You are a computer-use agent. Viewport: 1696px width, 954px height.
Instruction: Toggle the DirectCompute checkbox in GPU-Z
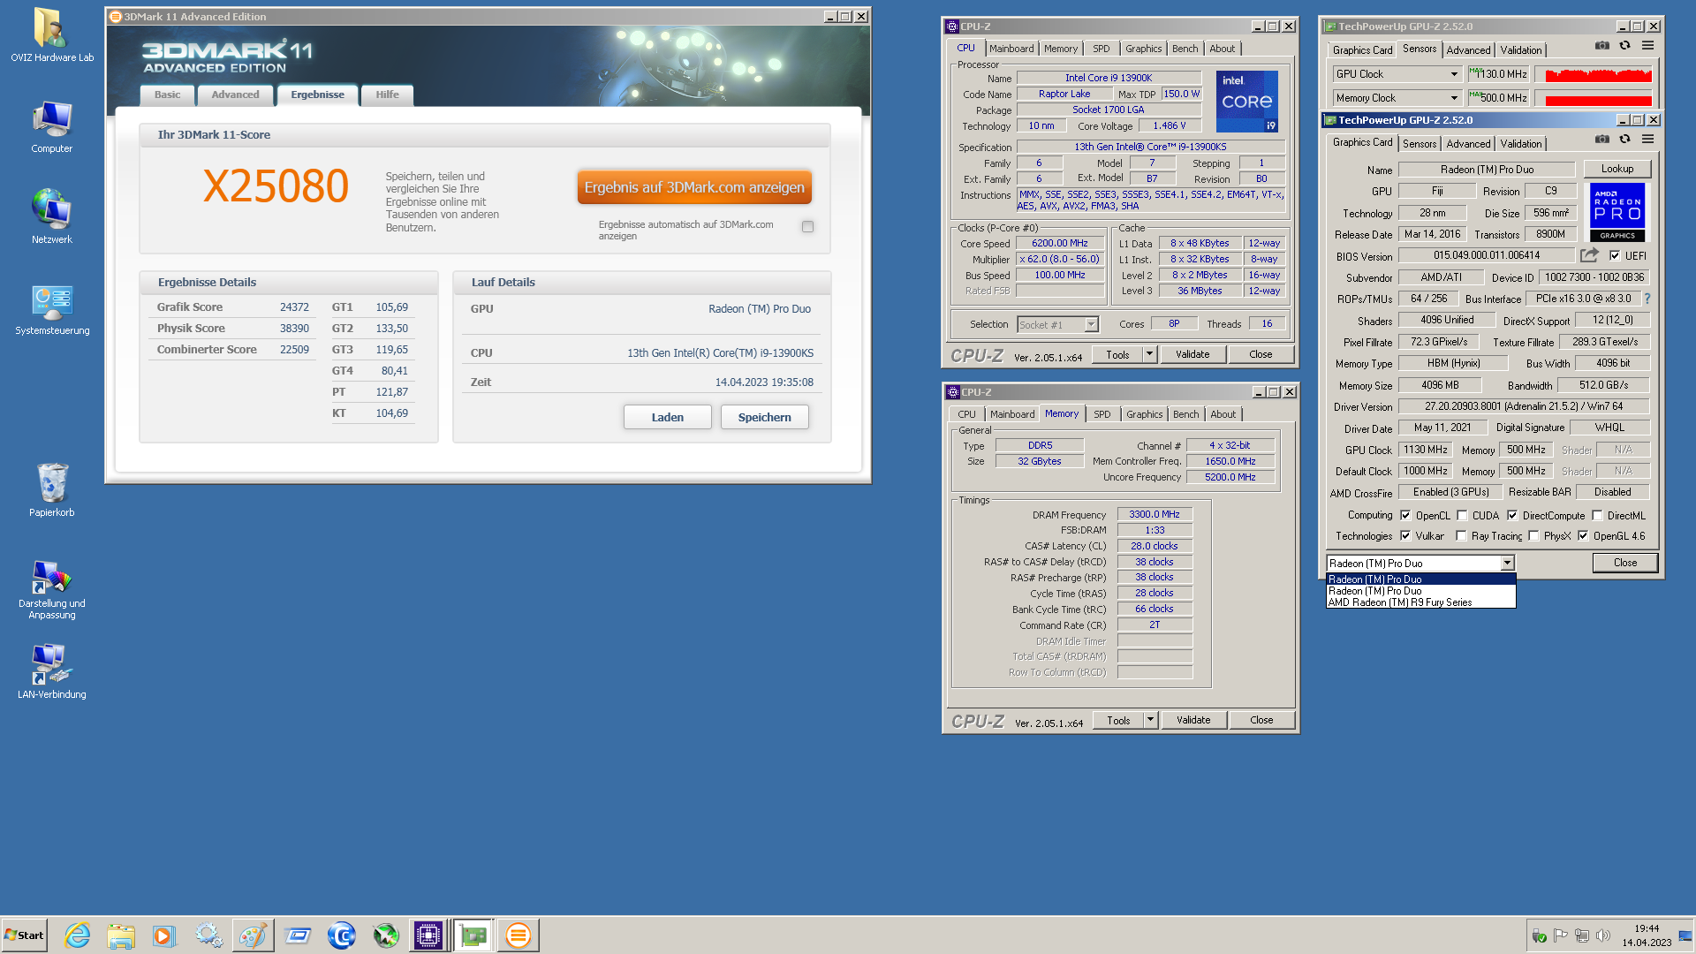coord(1512,516)
